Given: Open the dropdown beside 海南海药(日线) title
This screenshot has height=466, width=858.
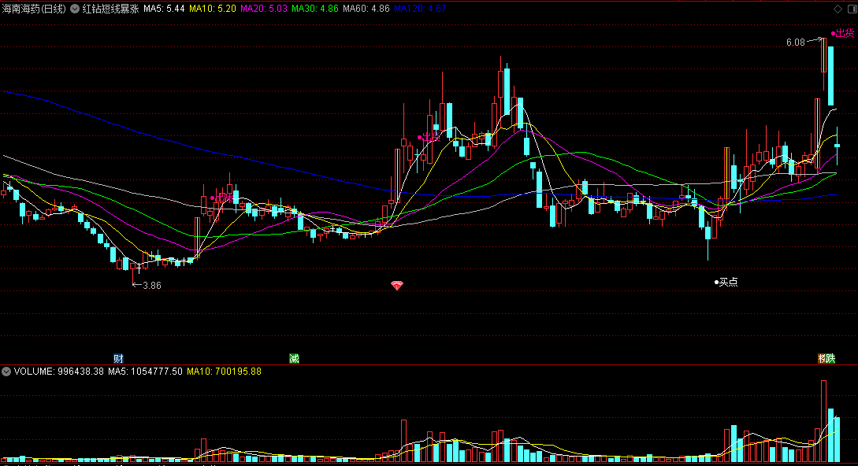Looking at the screenshot, I should (75, 9).
